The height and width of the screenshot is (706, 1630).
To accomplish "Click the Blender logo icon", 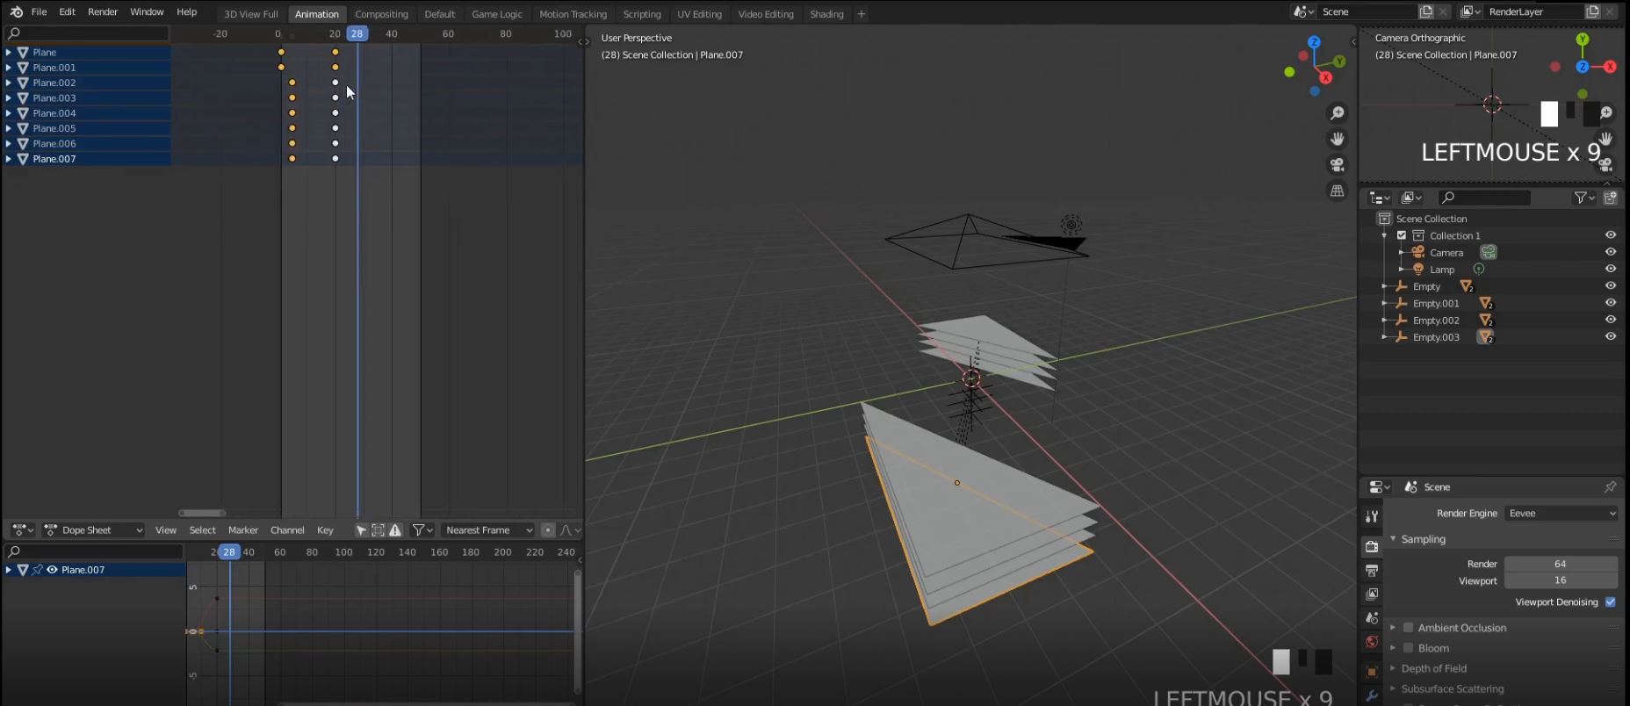I will coord(16,12).
